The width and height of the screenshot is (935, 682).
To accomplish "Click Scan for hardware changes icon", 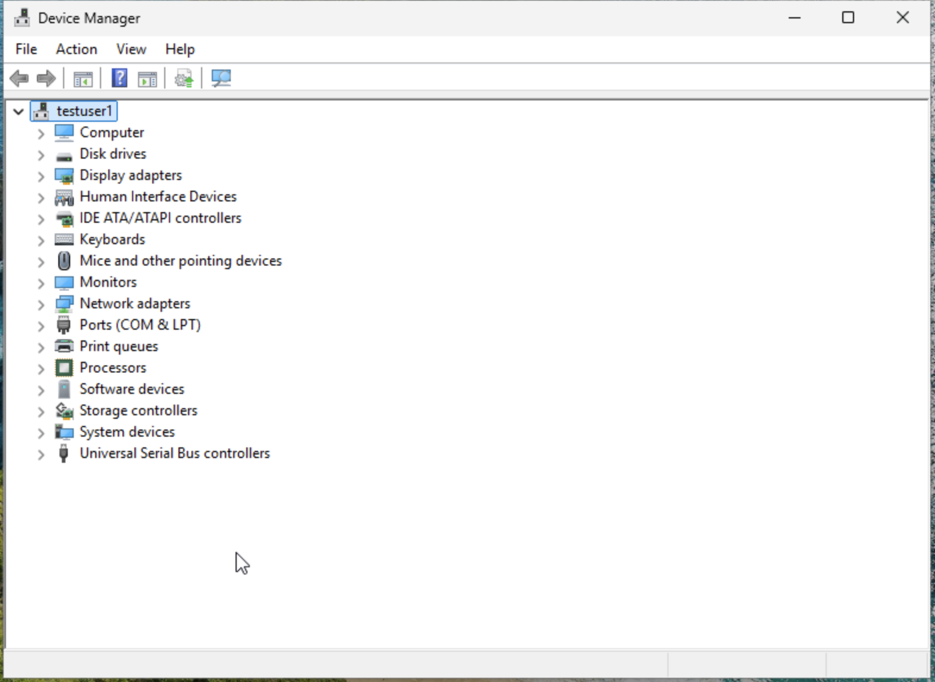I will point(221,78).
